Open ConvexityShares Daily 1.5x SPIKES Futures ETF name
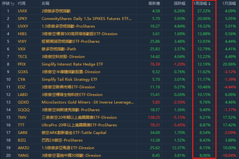 coord(87,19)
